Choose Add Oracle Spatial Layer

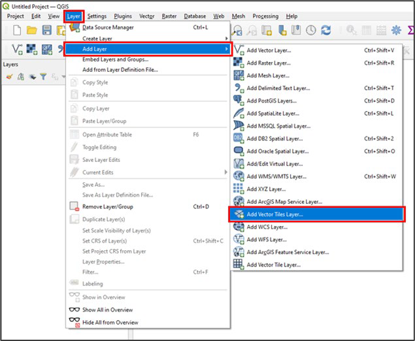pos(317,152)
